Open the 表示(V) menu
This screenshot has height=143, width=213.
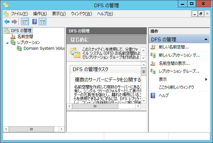[x=59, y=14]
